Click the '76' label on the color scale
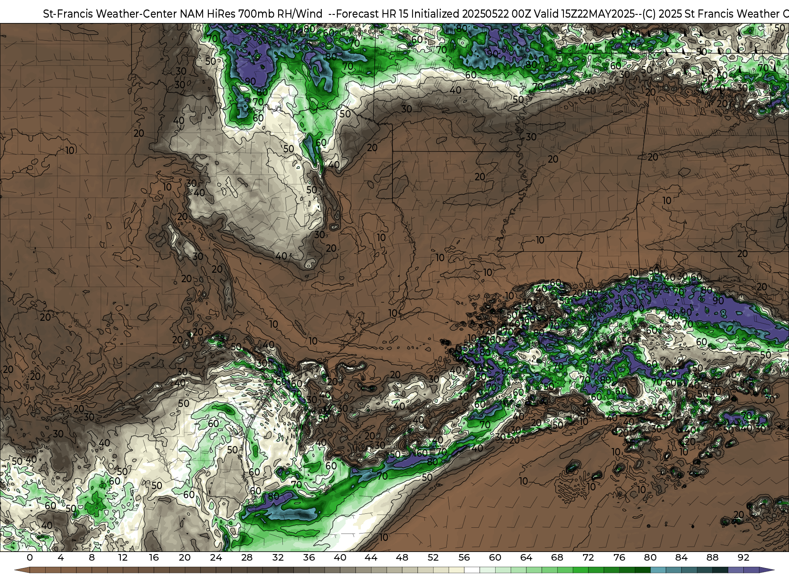 click(x=619, y=557)
